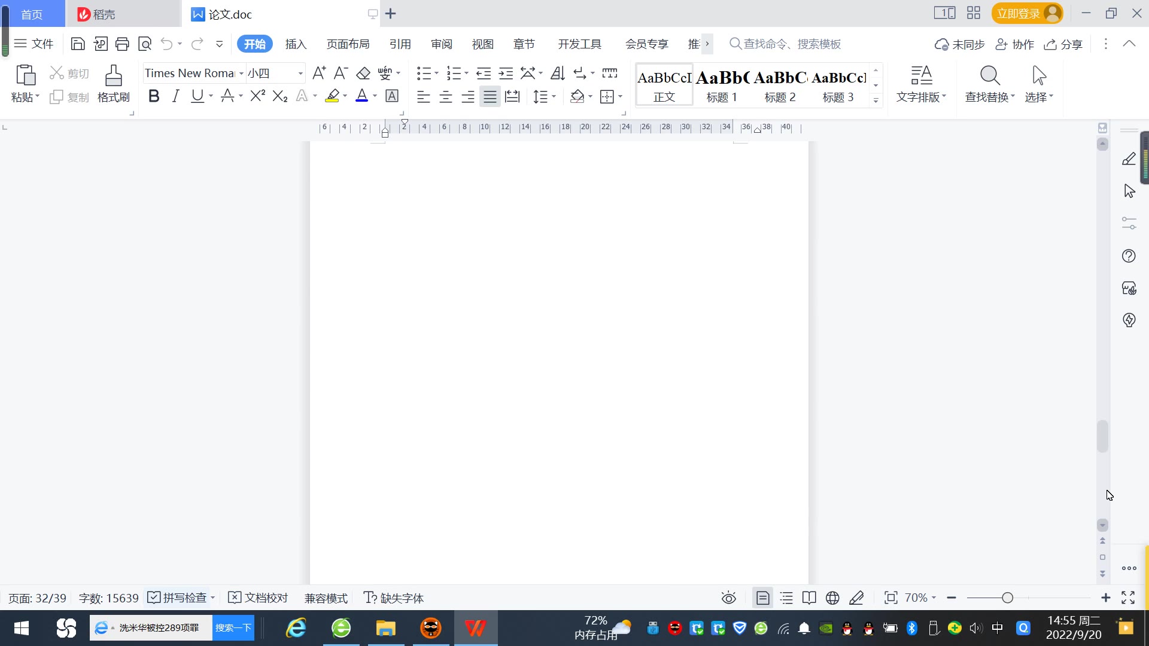Click the red font color swatch
Viewport: 1149px width, 646px height.
(x=361, y=96)
